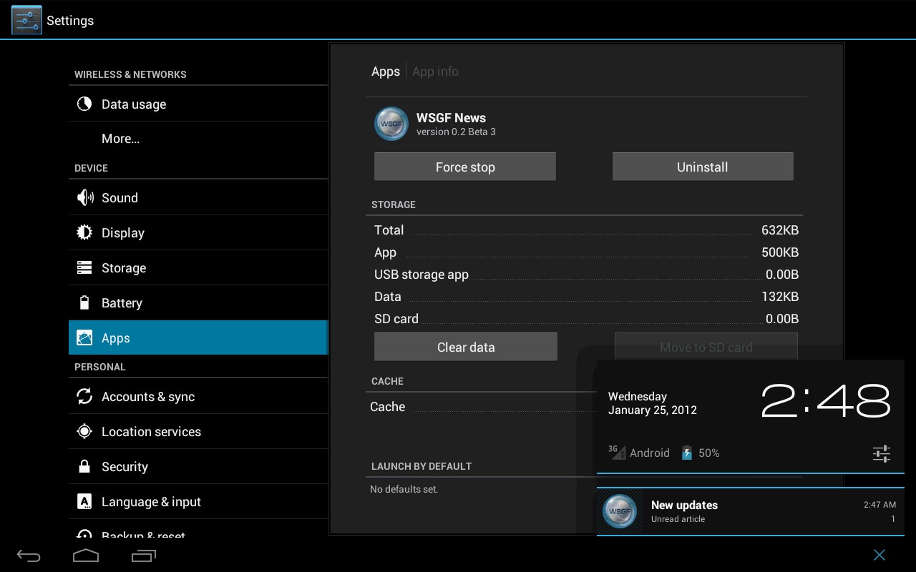
Task: Open the New updates notification
Action: click(750, 512)
